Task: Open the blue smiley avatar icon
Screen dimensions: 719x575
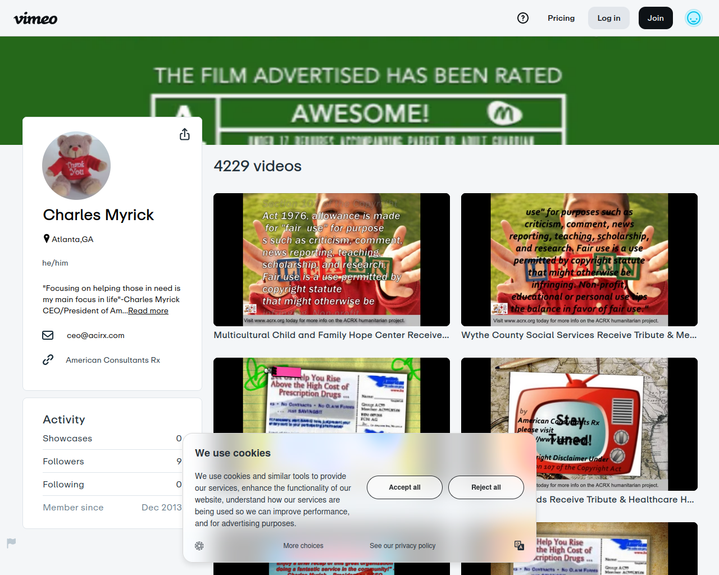Action: click(x=694, y=18)
